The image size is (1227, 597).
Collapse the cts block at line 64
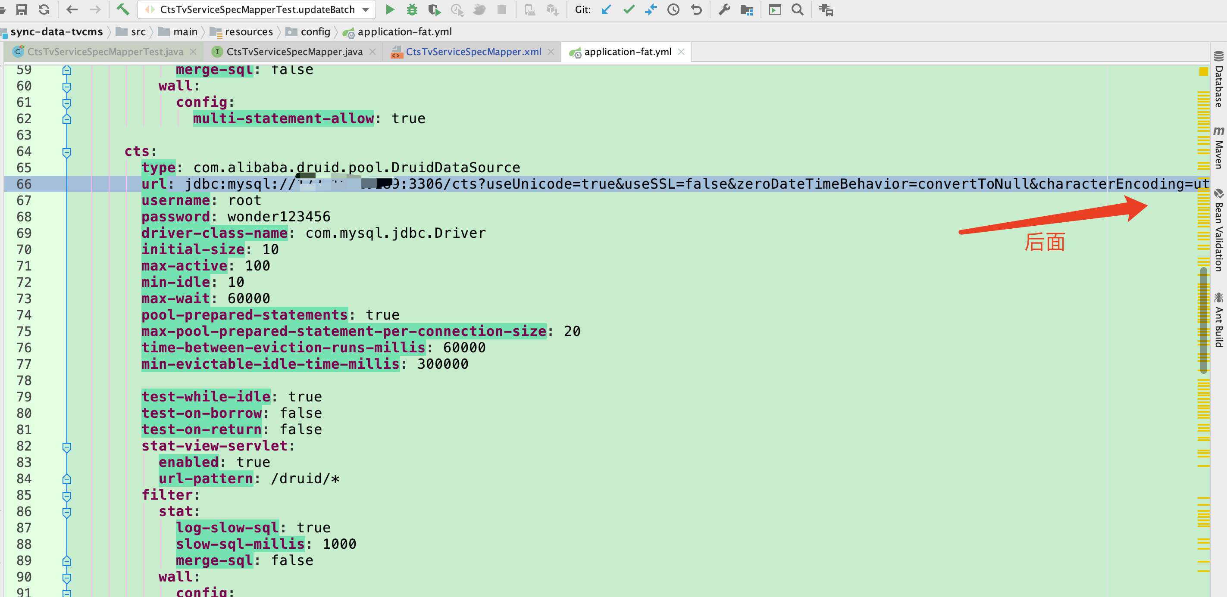pyautogui.click(x=67, y=152)
